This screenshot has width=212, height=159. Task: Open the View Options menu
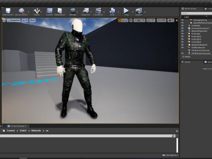tap(170, 155)
